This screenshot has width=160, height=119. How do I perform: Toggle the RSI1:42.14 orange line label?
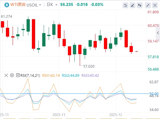[x=51, y=76]
